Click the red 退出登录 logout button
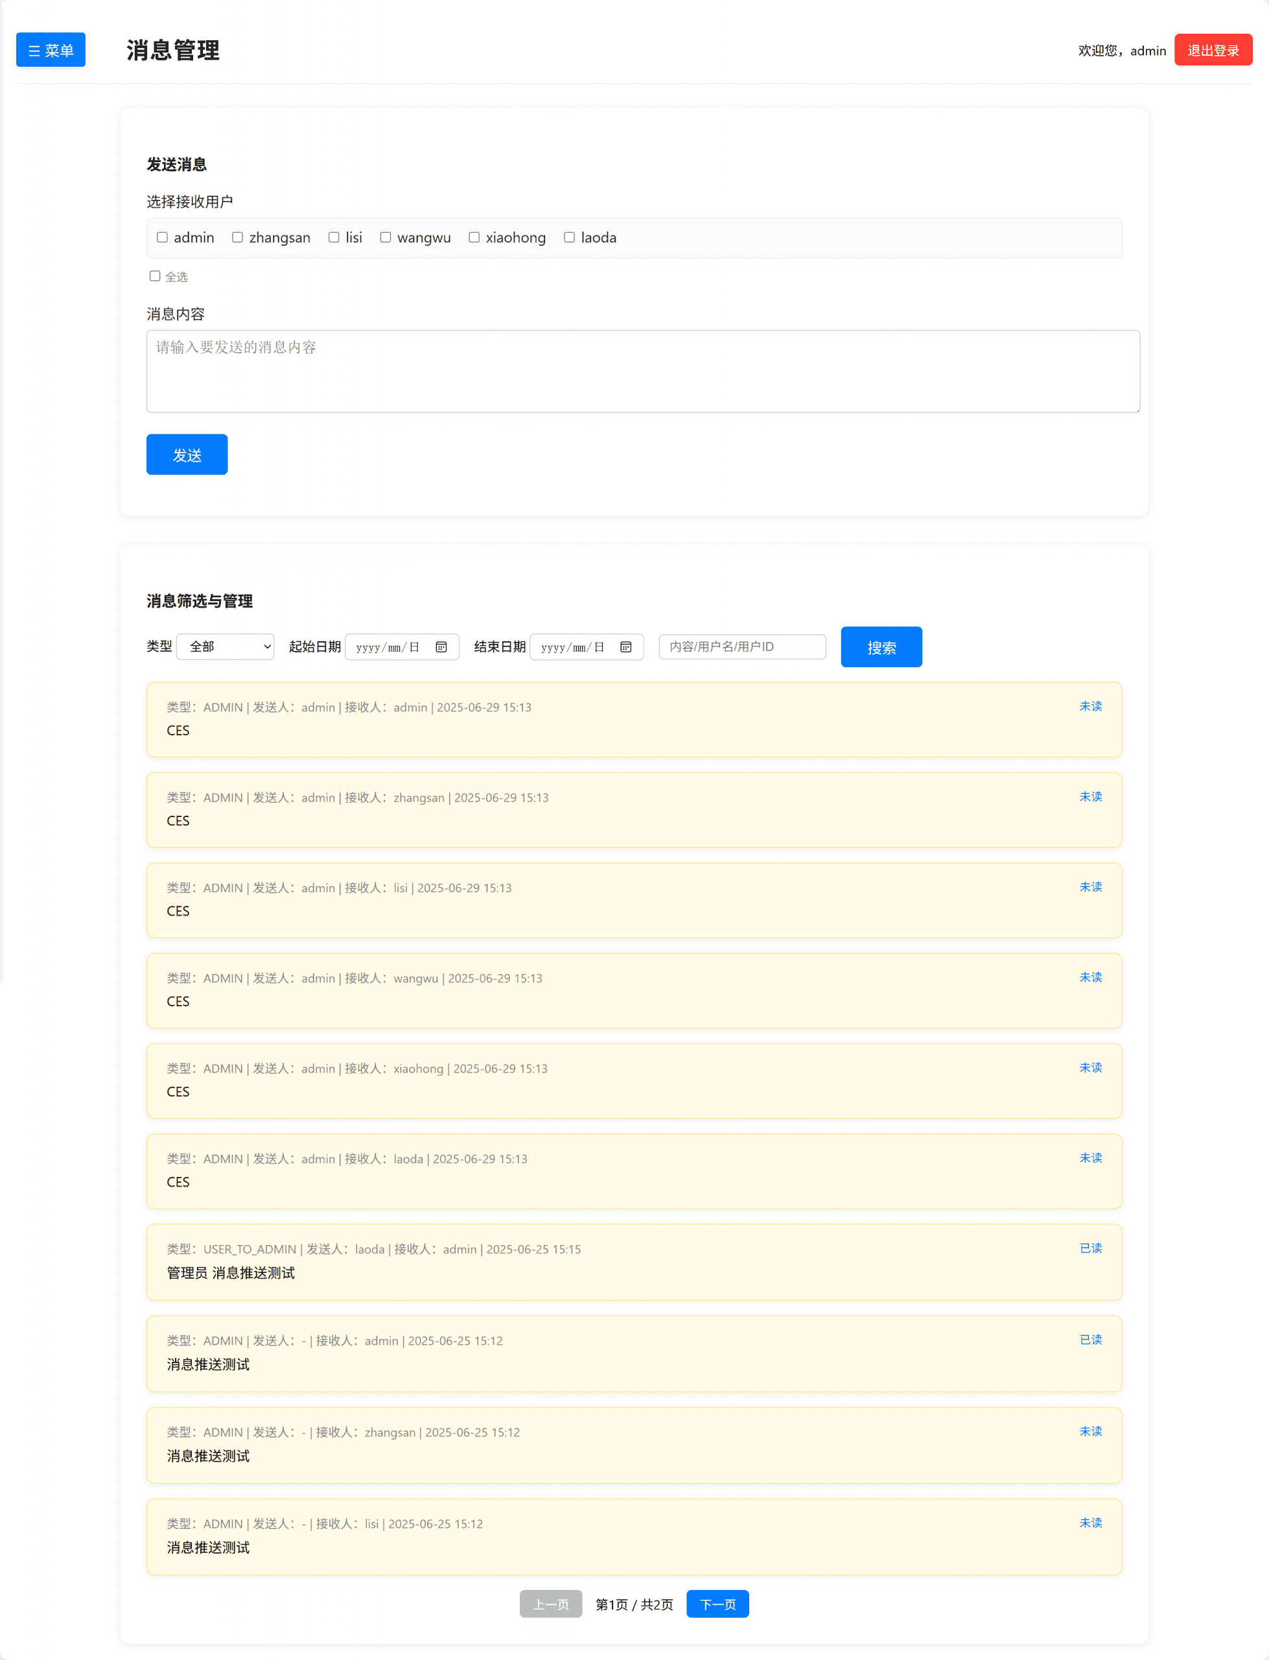This screenshot has height=1660, width=1269. coord(1213,50)
